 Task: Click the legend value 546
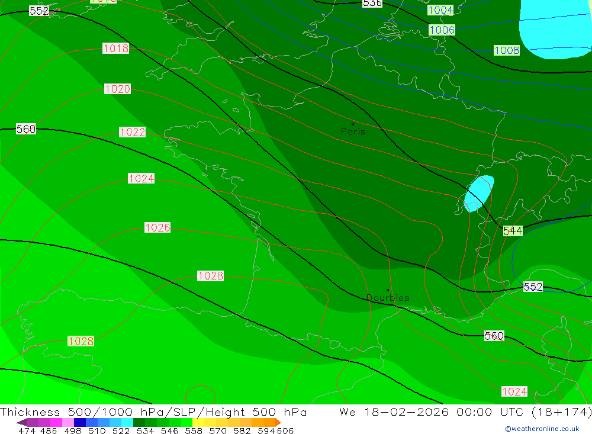click(169, 430)
